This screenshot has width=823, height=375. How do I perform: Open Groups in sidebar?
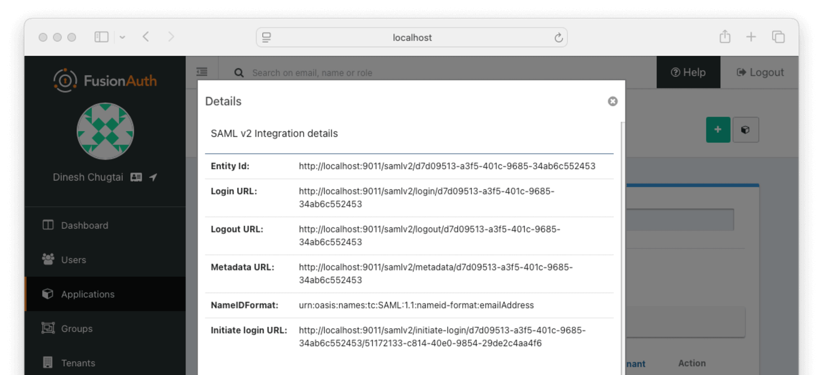(x=105, y=329)
